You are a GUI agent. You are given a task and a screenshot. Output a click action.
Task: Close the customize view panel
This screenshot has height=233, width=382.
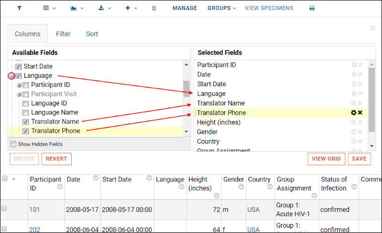pyautogui.click(x=372, y=28)
